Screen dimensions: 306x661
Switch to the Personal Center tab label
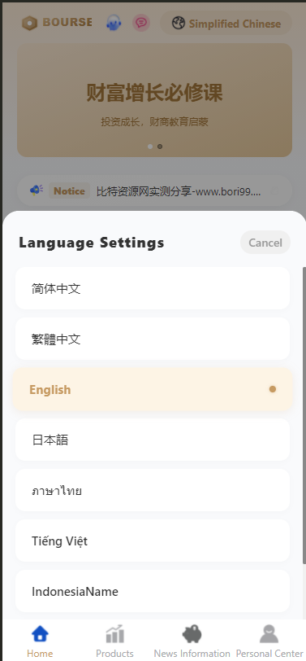(x=269, y=654)
